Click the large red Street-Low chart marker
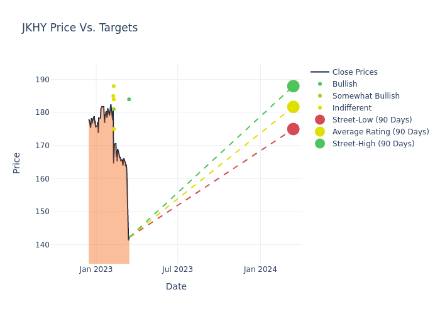 pos(293,129)
